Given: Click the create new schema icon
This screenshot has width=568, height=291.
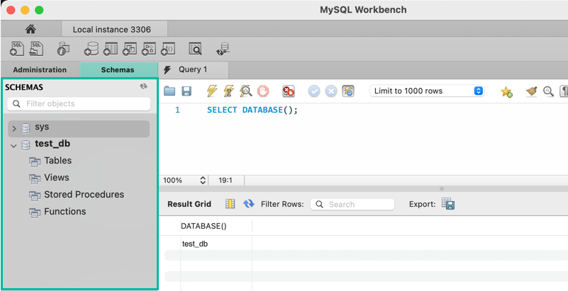Looking at the screenshot, I should point(91,49).
